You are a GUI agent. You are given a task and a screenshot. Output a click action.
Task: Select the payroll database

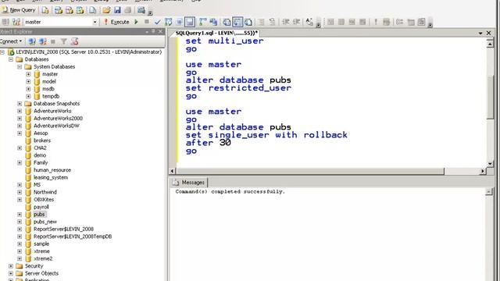(x=41, y=207)
